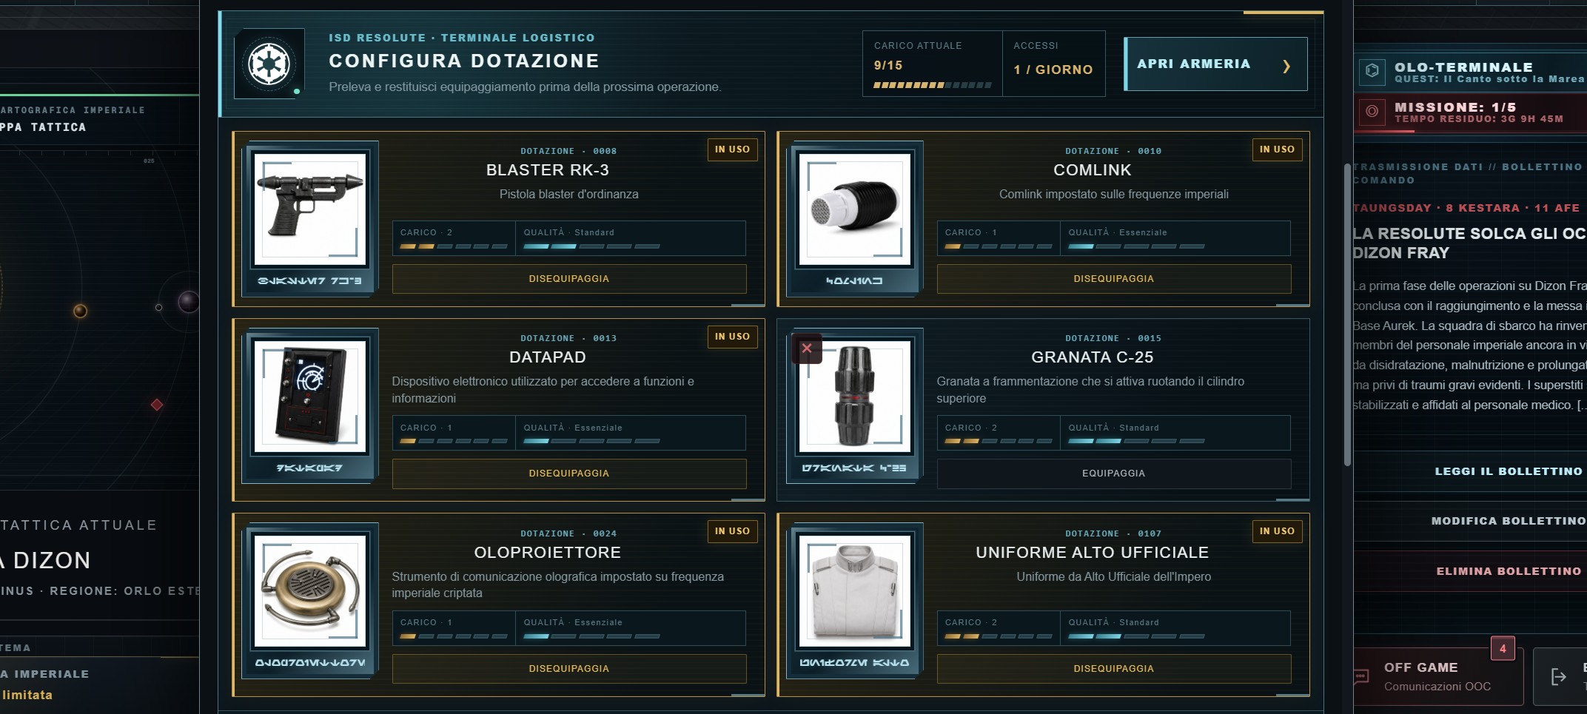This screenshot has height=714, width=1587.
Task: Click the Uniforme Qualità Standard bar
Action: tap(1136, 636)
